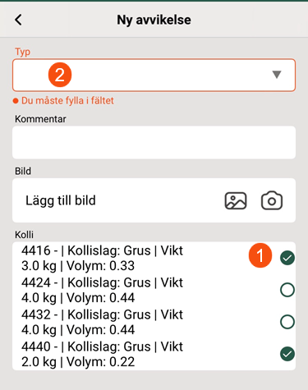Go back using the left chevron arrow
The width and height of the screenshot is (308, 390).
18,20
